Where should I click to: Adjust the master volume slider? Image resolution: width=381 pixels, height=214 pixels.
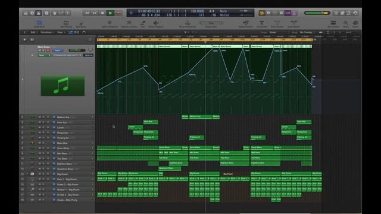[317, 13]
